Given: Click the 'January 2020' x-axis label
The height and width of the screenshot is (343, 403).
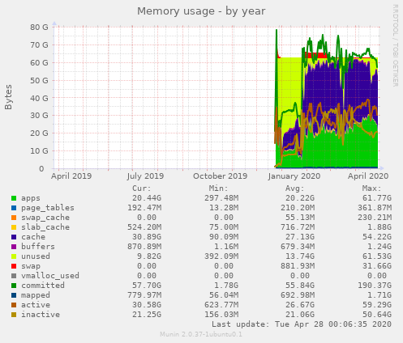Looking at the screenshot, I should coord(294,176).
